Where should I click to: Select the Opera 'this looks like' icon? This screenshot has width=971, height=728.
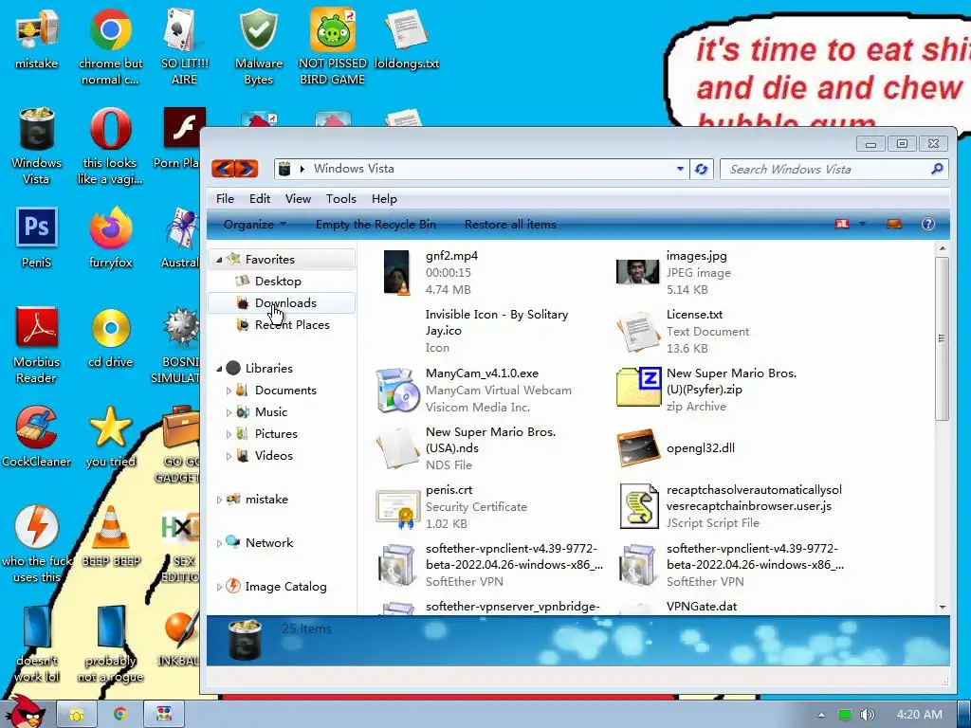tap(110, 146)
